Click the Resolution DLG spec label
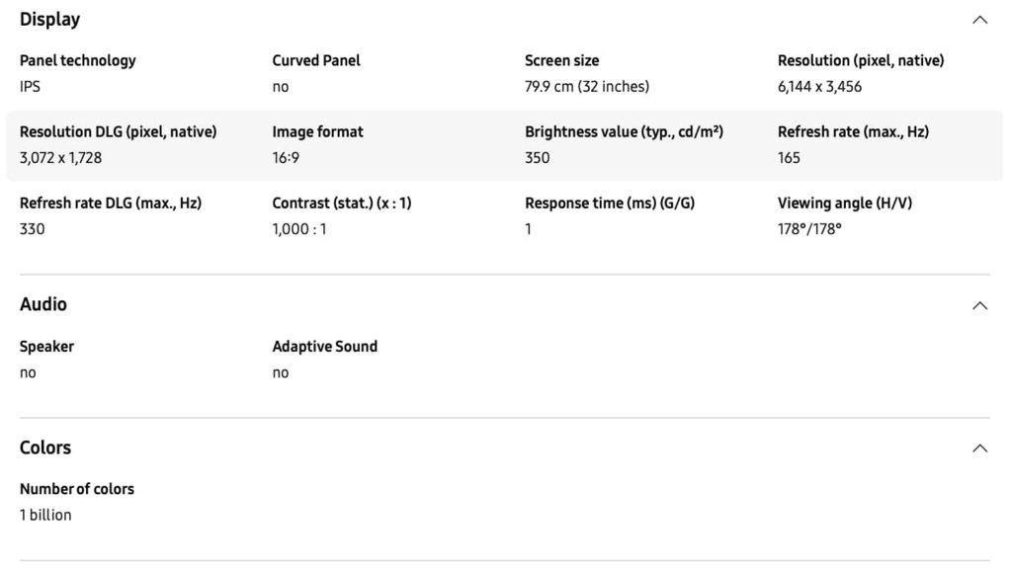 pyautogui.click(x=118, y=131)
